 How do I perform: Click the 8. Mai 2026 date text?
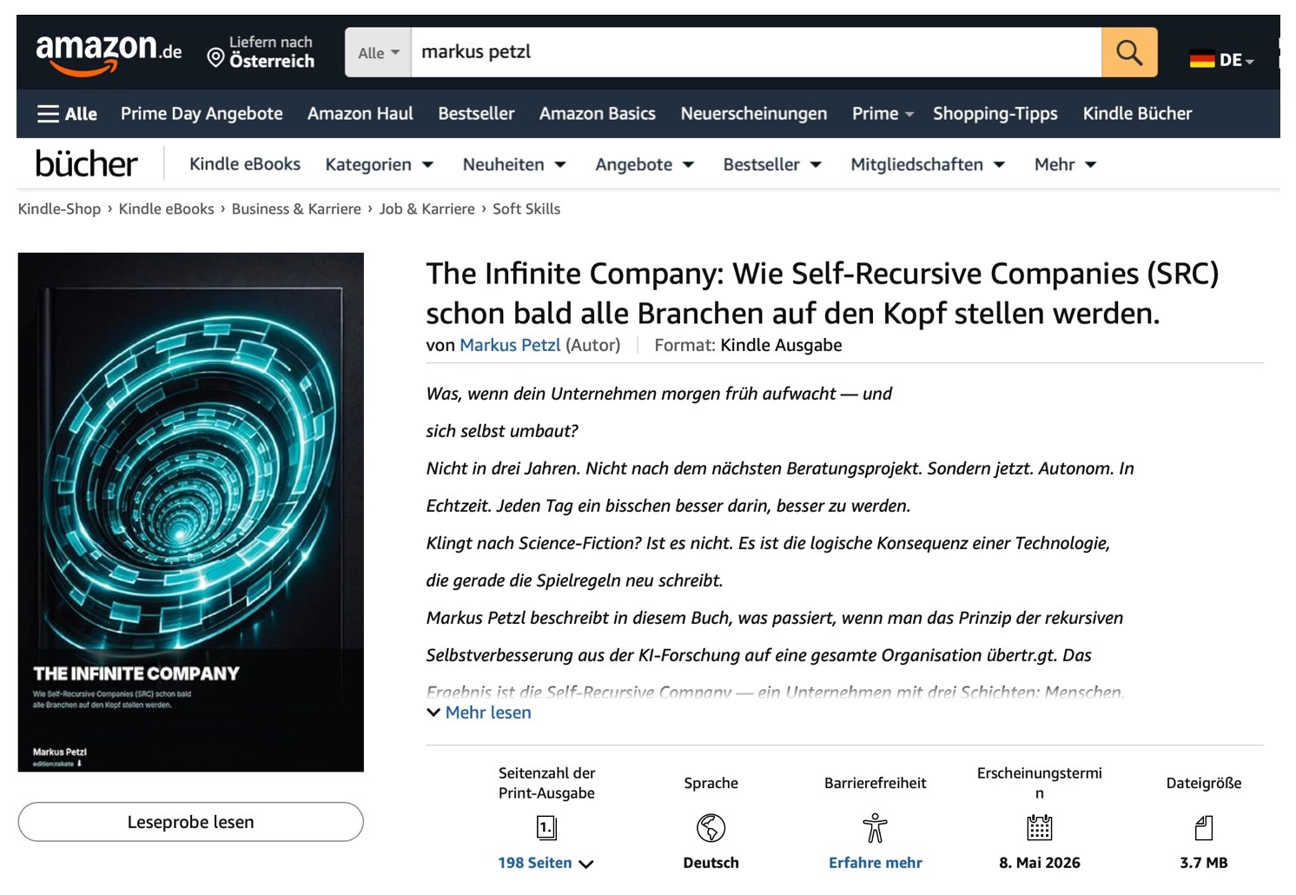pos(1039,863)
